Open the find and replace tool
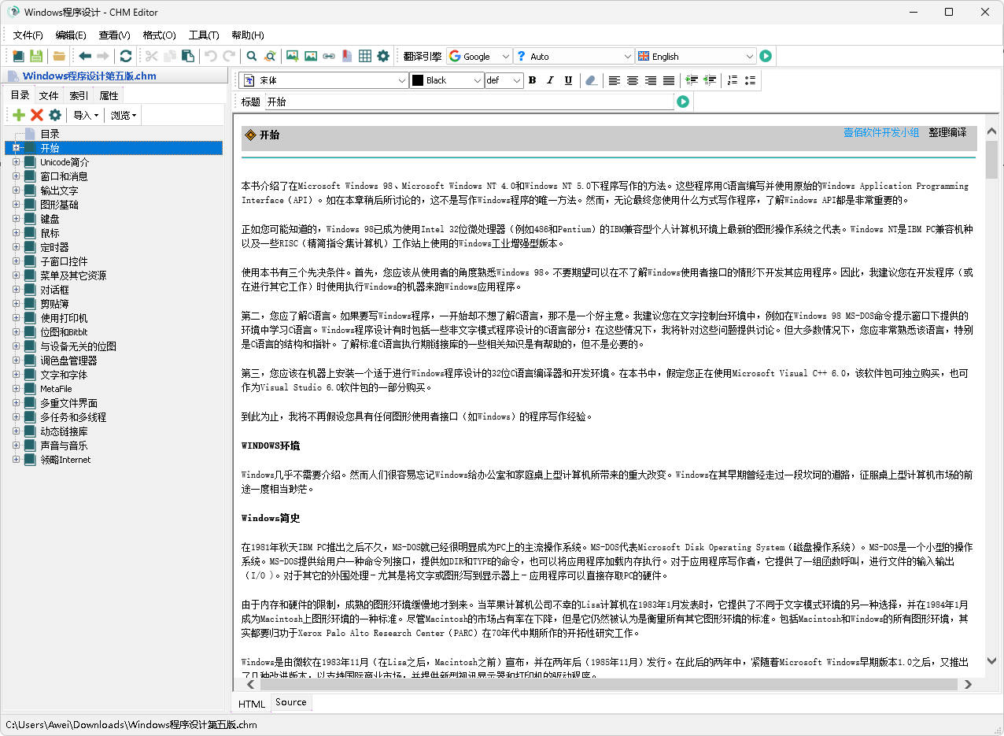This screenshot has width=1004, height=736. 270,56
